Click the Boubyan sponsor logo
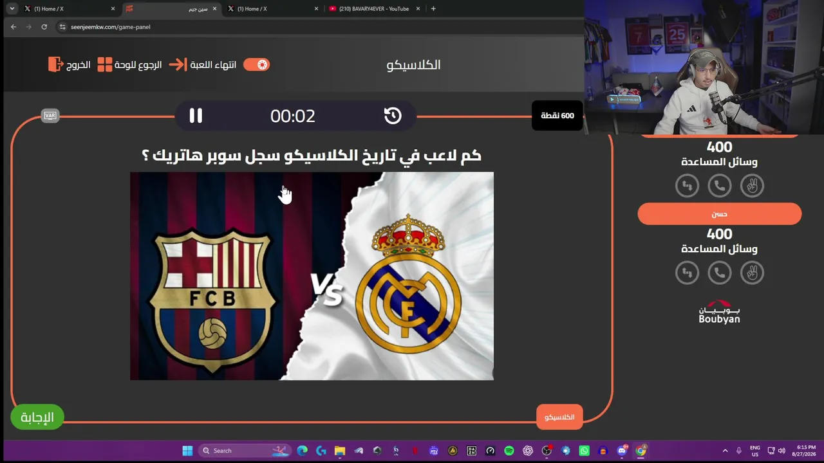The image size is (824, 463). click(720, 312)
